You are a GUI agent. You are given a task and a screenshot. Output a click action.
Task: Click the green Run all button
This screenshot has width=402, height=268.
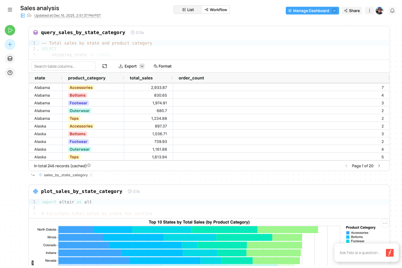[10, 30]
